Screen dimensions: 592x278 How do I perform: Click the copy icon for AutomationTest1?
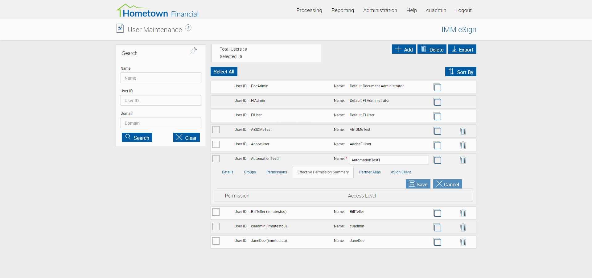pyautogui.click(x=437, y=160)
